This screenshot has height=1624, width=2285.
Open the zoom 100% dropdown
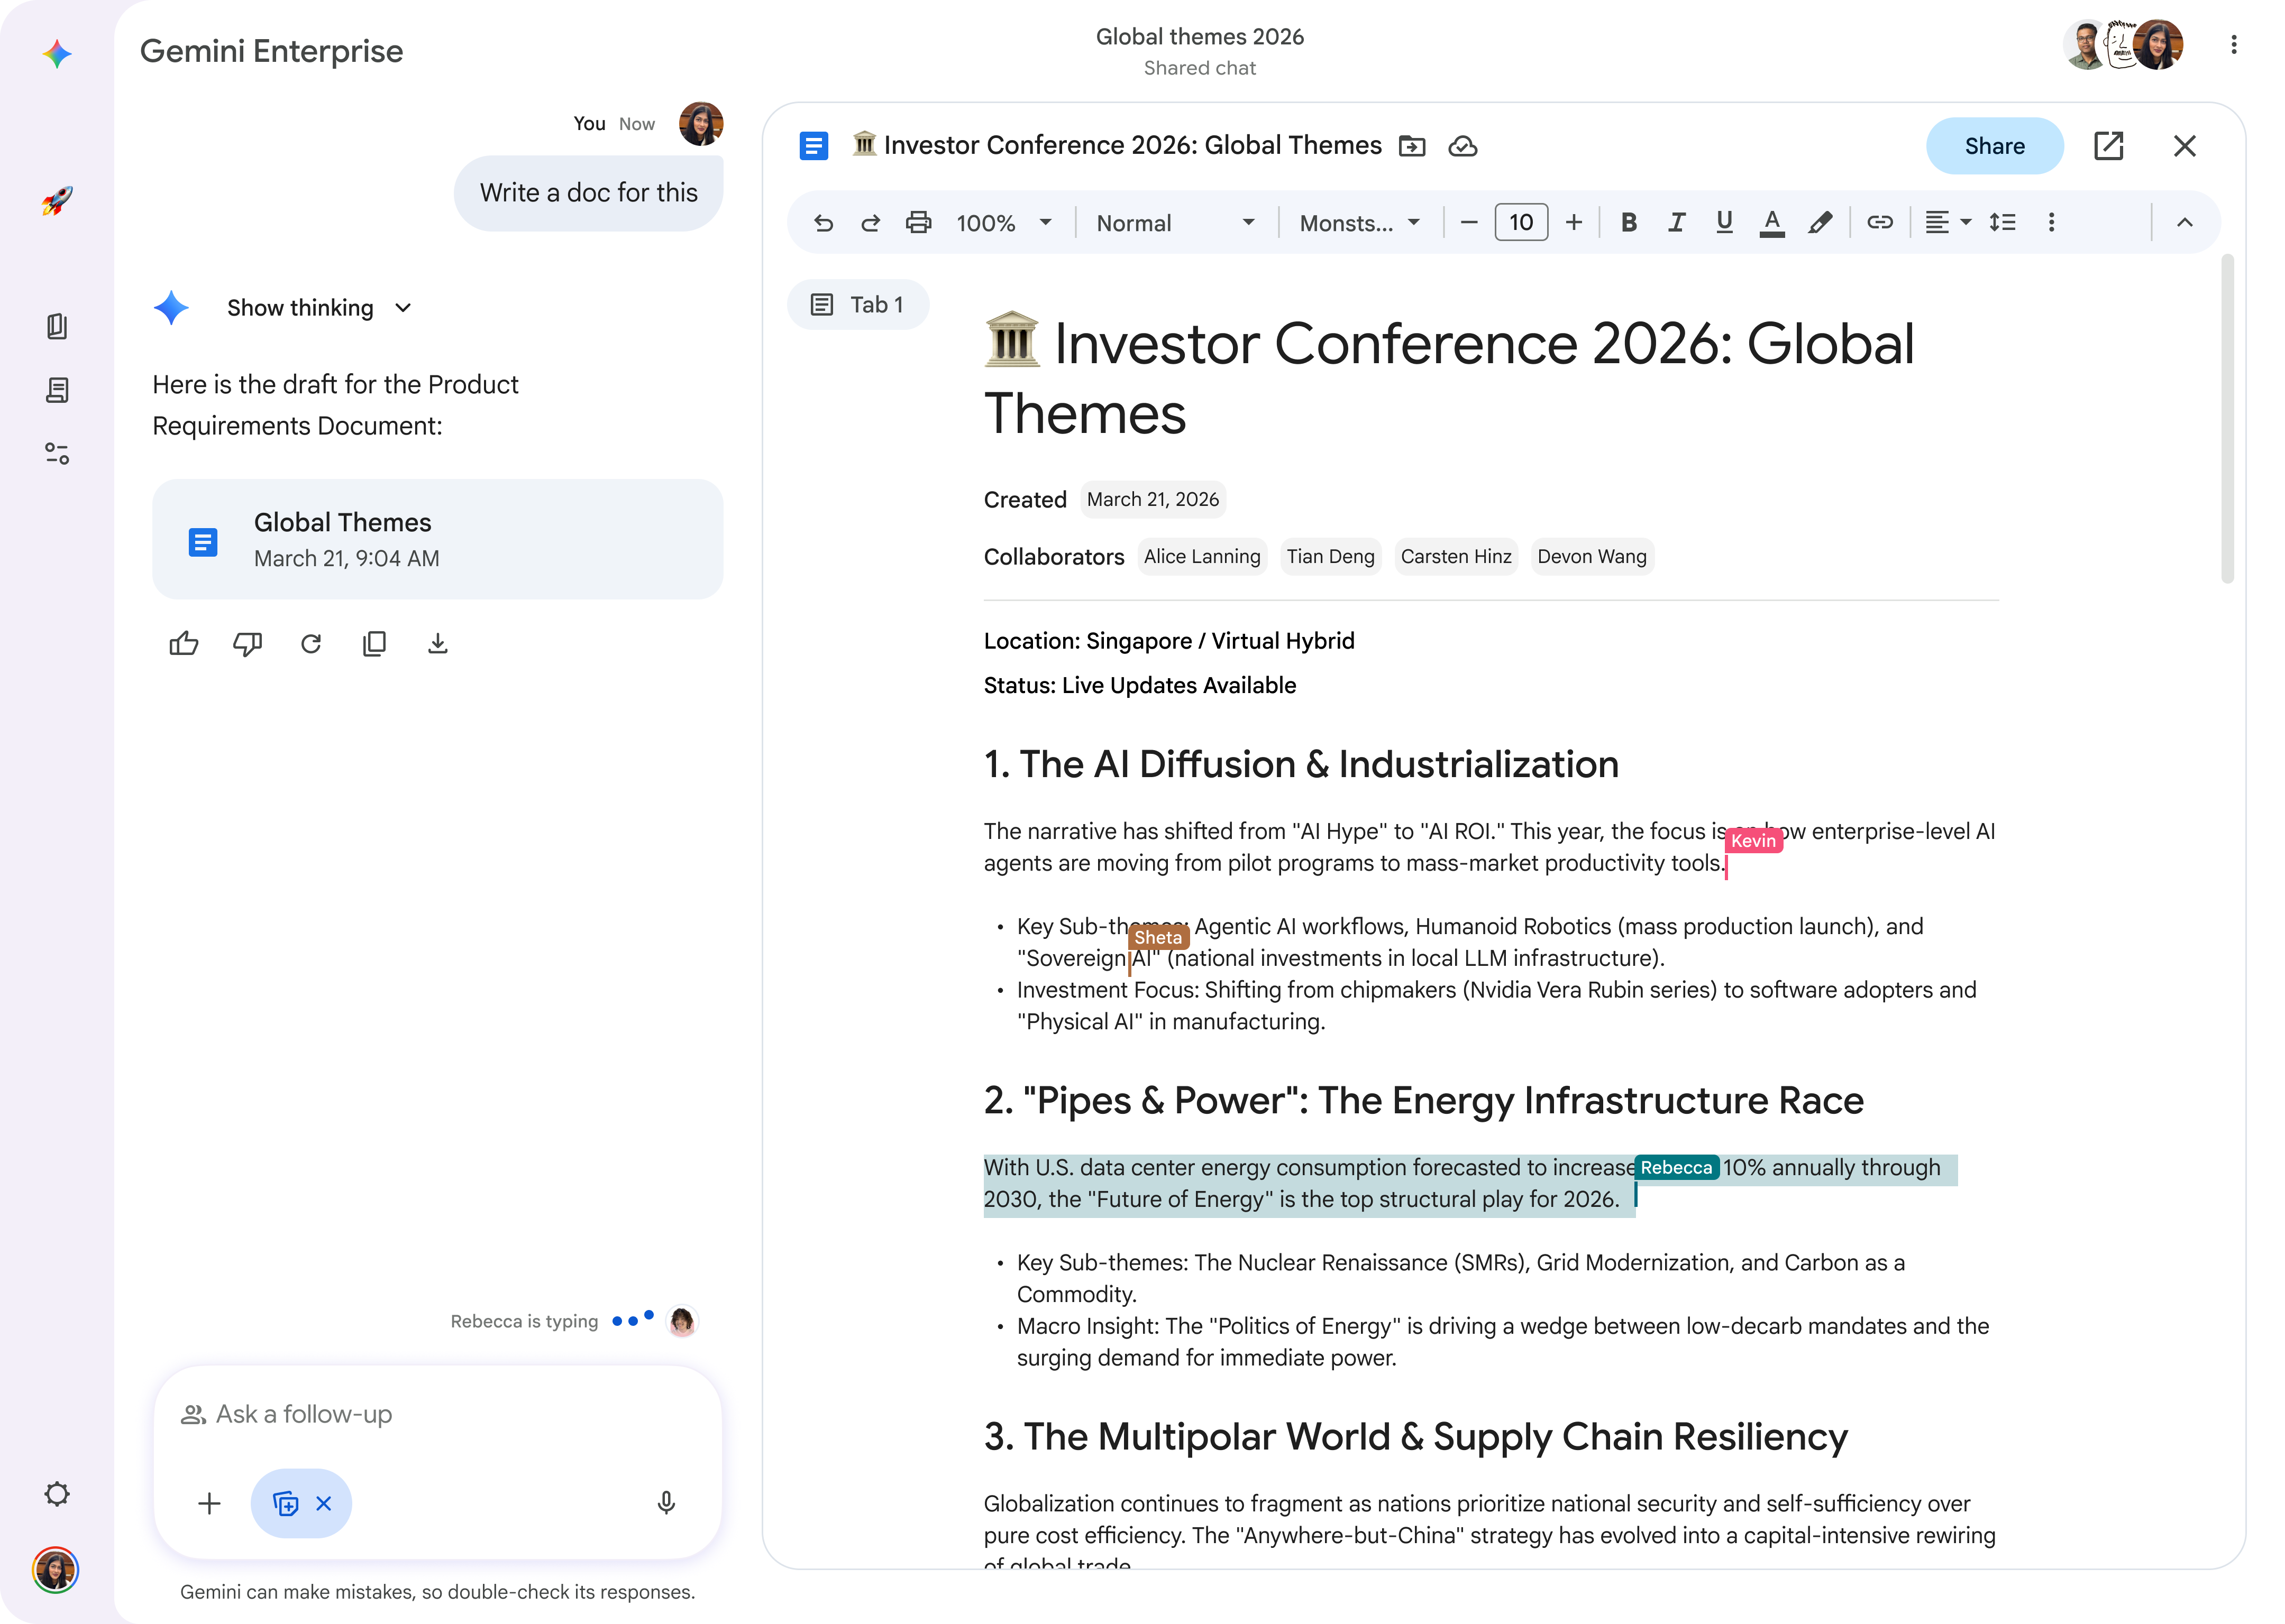pyautogui.click(x=1004, y=223)
